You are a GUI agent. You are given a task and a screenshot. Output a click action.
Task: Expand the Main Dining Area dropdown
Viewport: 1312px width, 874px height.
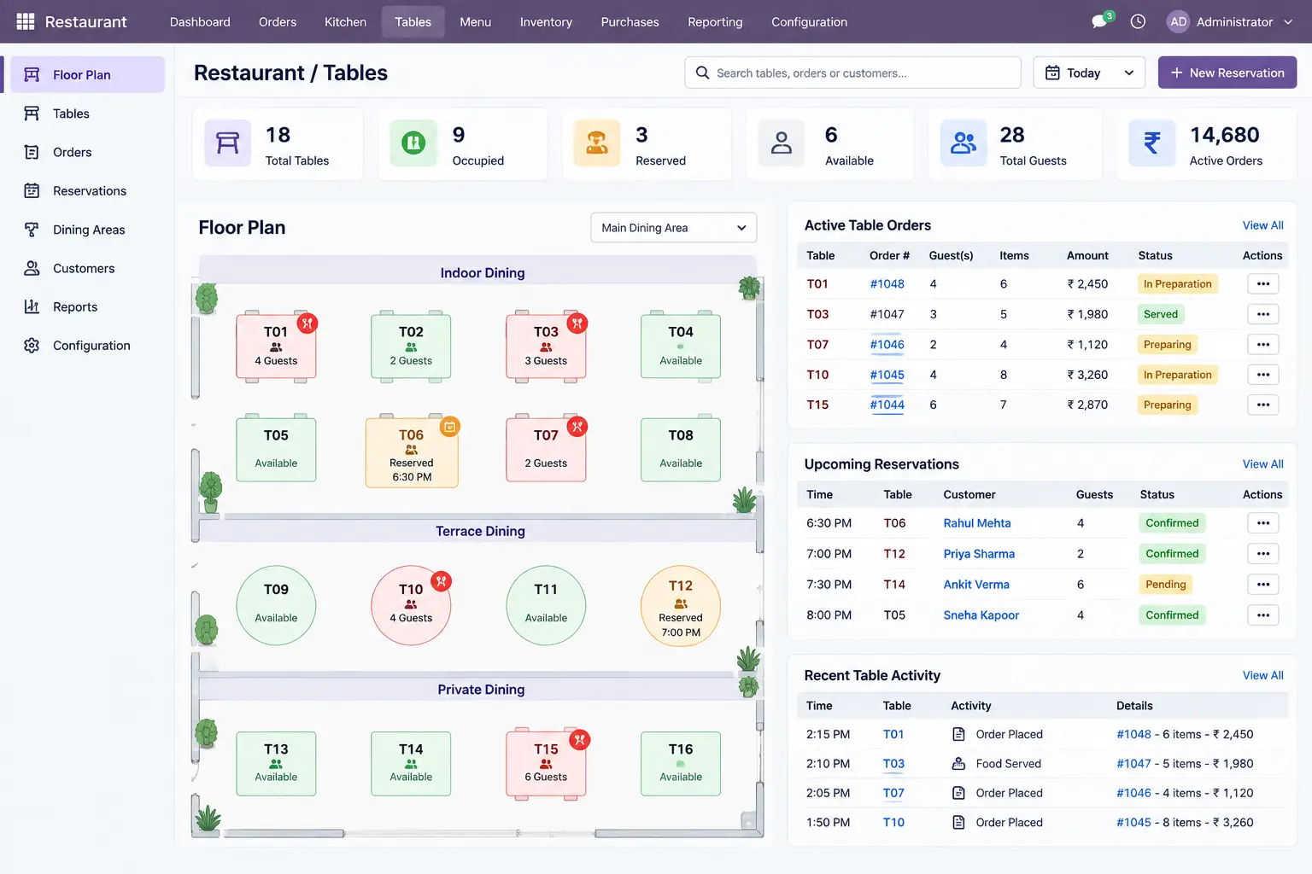click(x=674, y=228)
